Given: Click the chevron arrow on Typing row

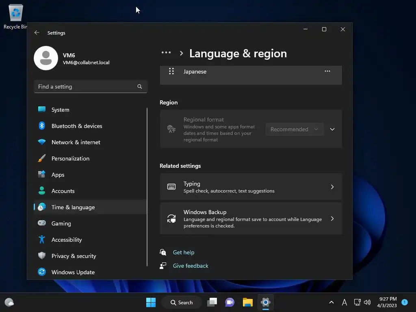Looking at the screenshot, I should (332, 187).
